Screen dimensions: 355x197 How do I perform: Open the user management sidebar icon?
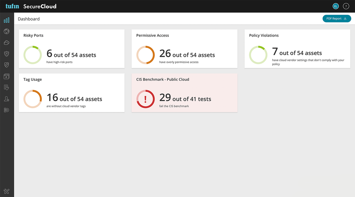7,99
